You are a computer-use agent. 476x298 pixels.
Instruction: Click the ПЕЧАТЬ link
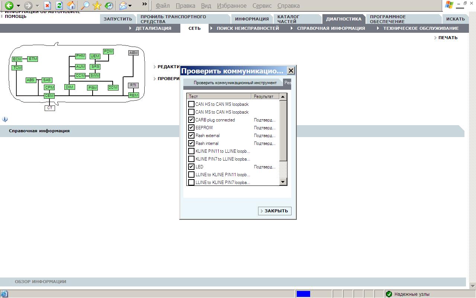(x=448, y=38)
